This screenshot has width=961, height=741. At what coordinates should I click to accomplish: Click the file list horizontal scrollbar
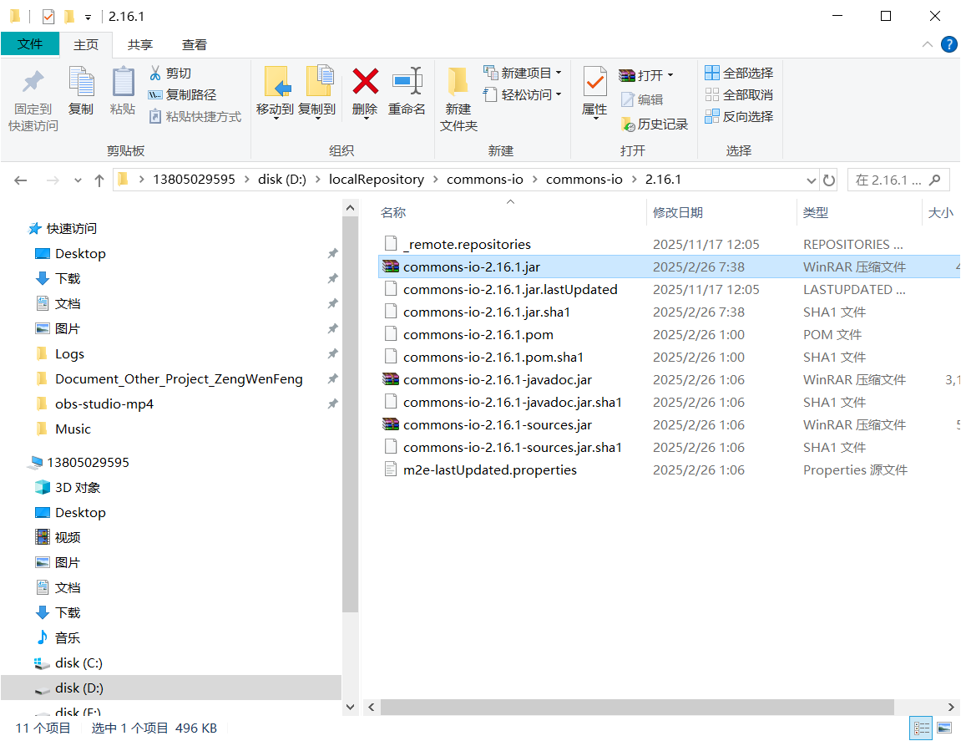coord(637,708)
